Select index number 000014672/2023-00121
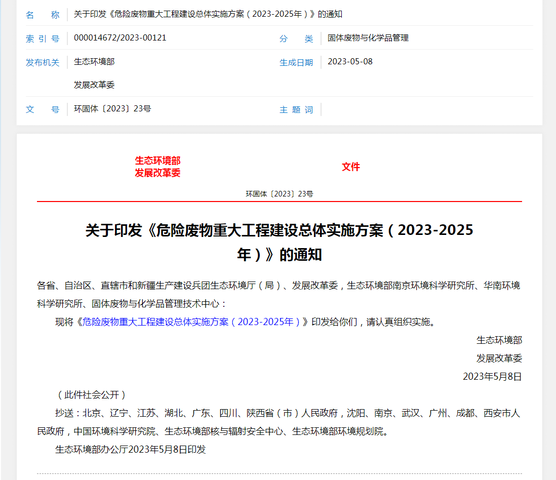This screenshot has height=480, width=556. [x=120, y=38]
